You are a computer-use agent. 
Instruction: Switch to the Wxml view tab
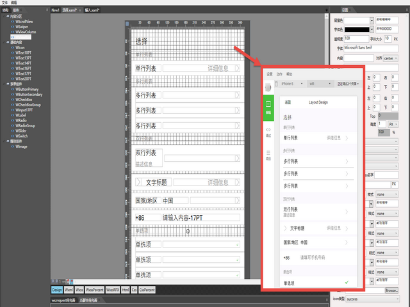point(69,290)
